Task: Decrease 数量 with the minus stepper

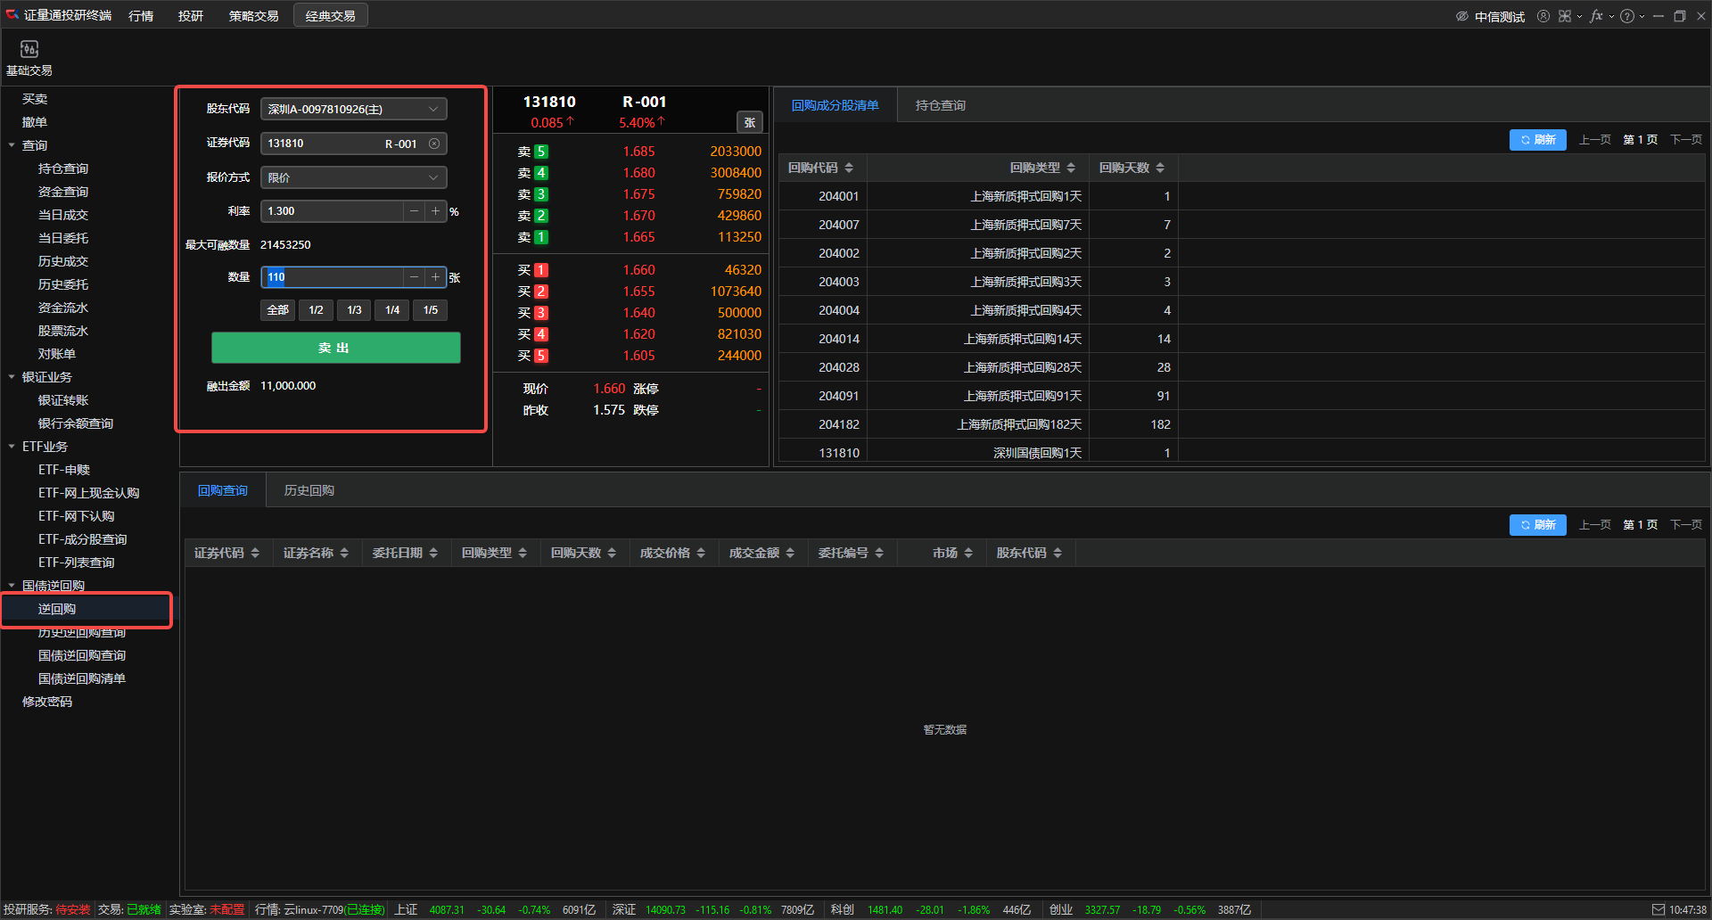Action: [x=414, y=277]
